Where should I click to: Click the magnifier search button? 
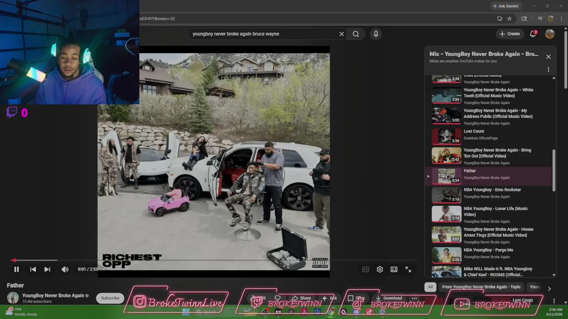click(356, 34)
